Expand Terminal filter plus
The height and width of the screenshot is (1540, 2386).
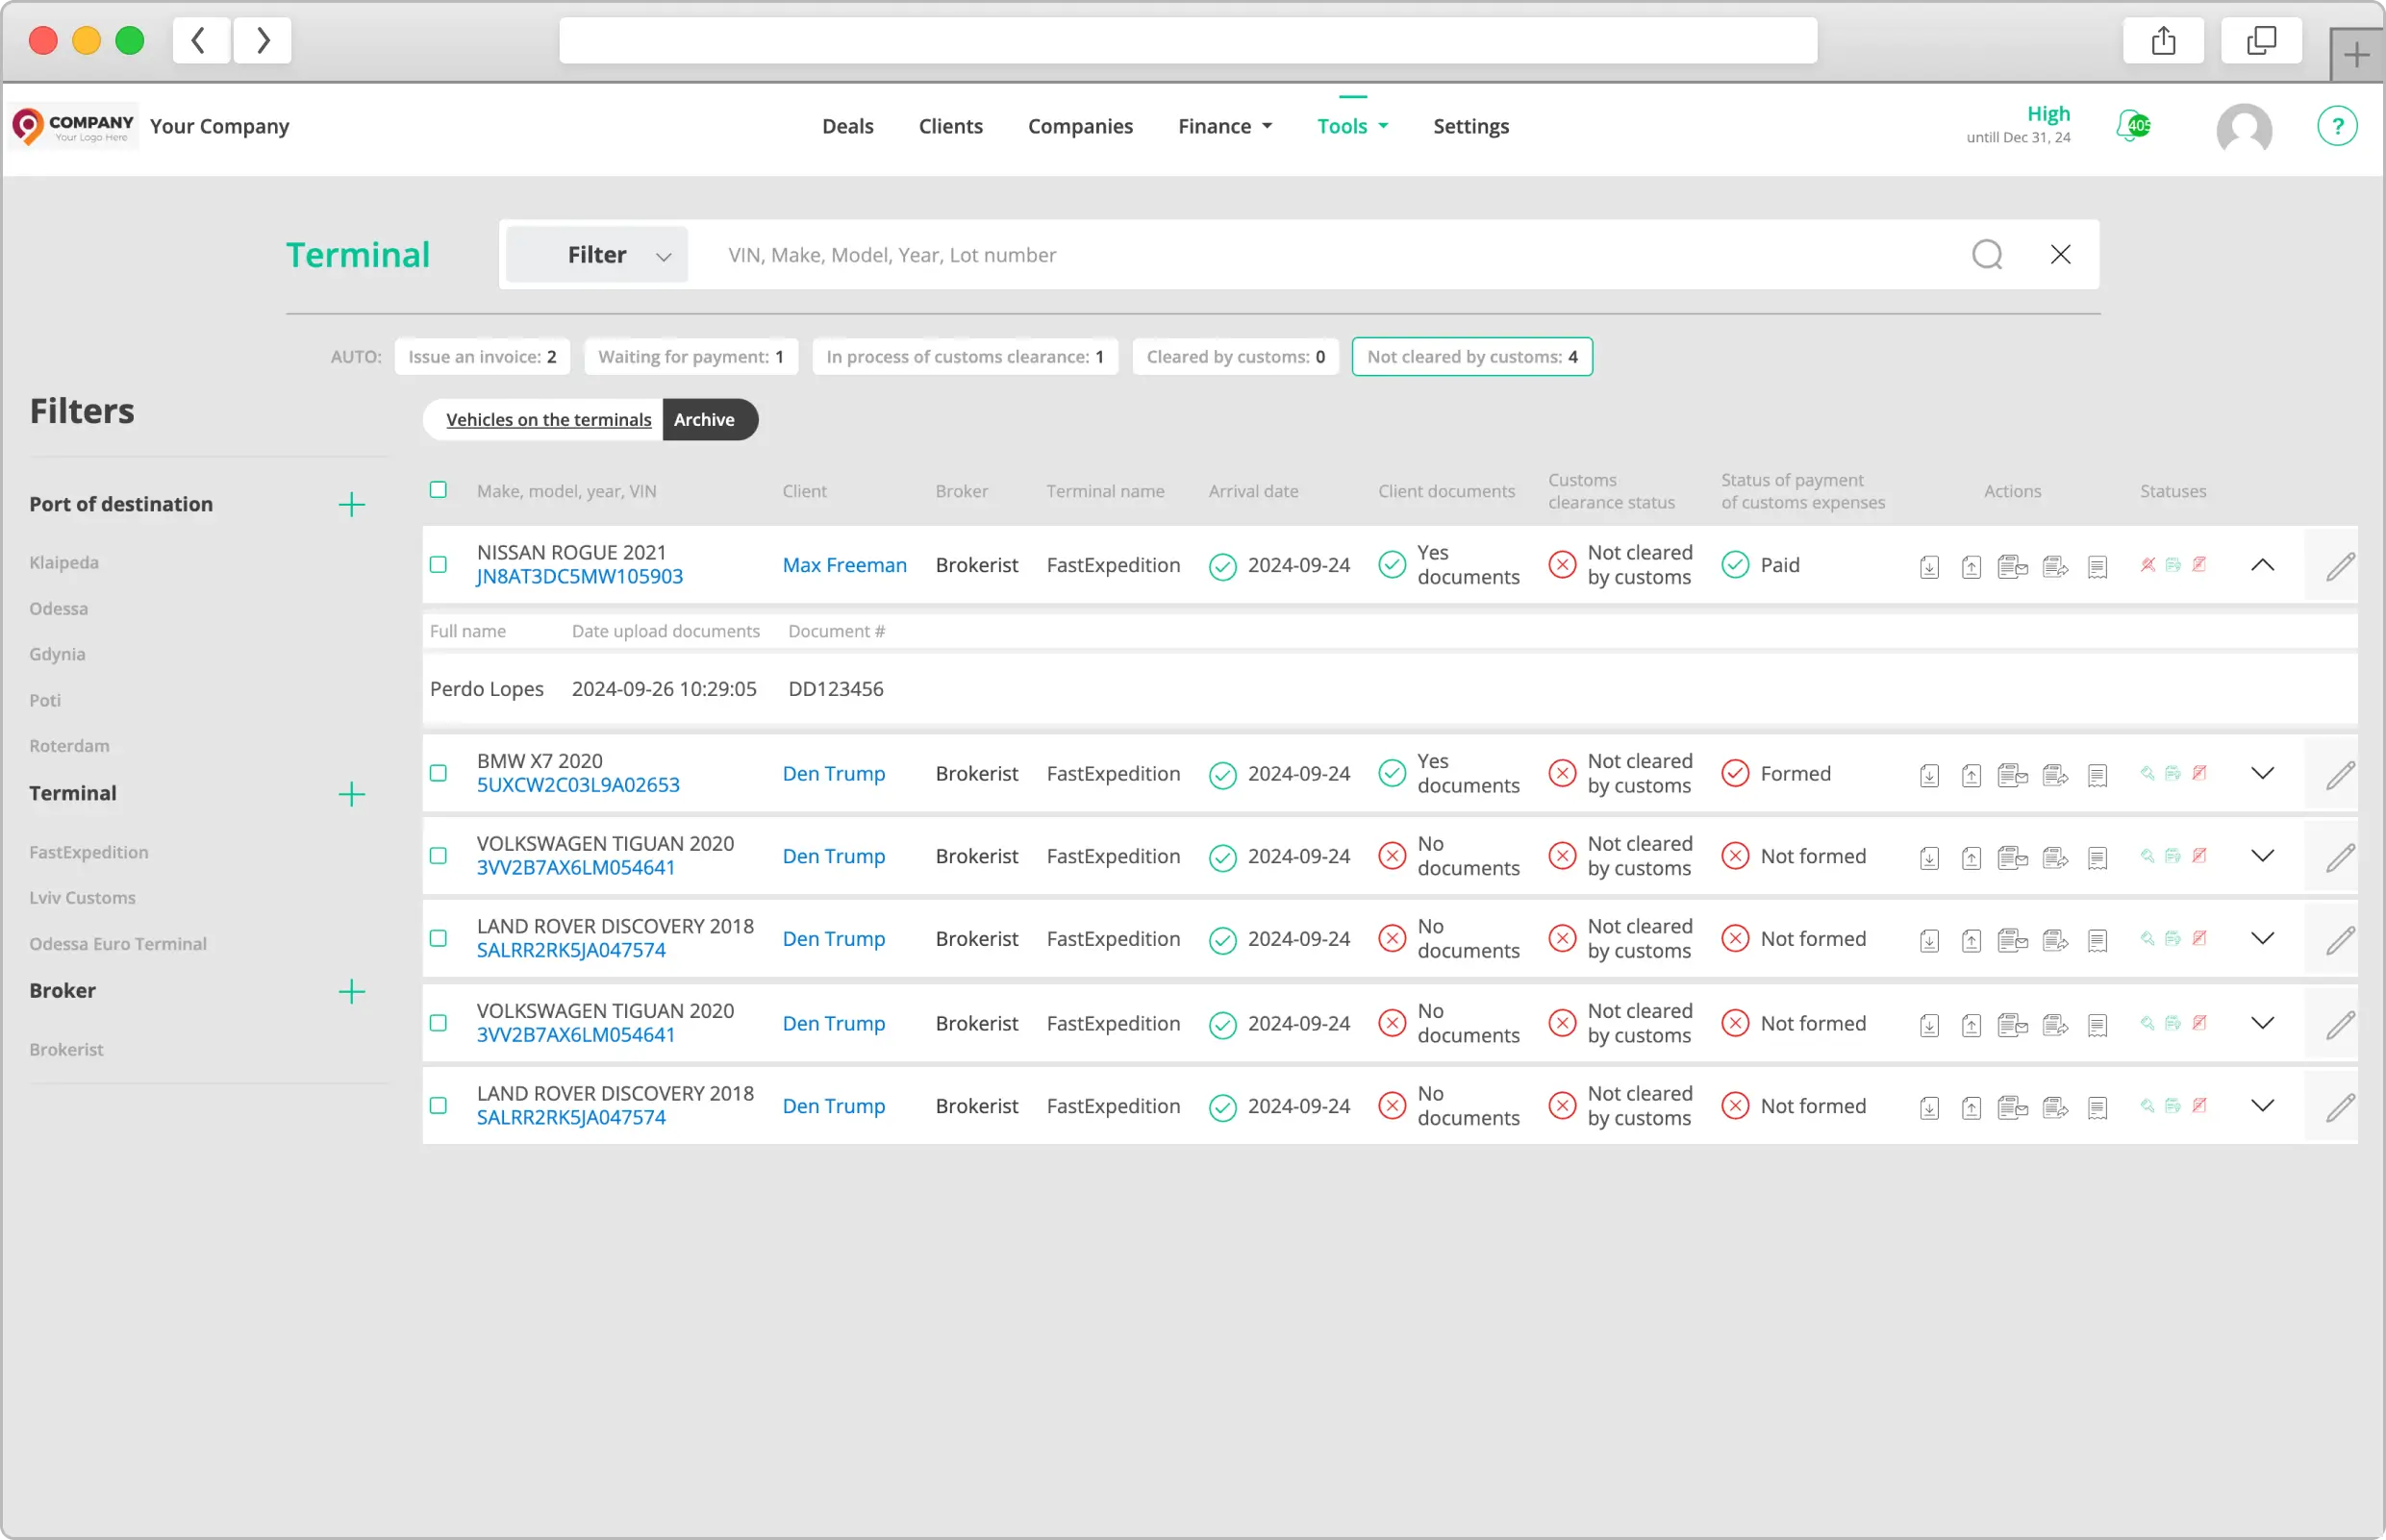click(x=351, y=795)
